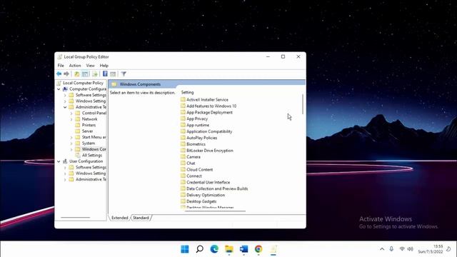Show hidden tray icons with the up chevron
This screenshot has width=457, height=257.
point(382,249)
